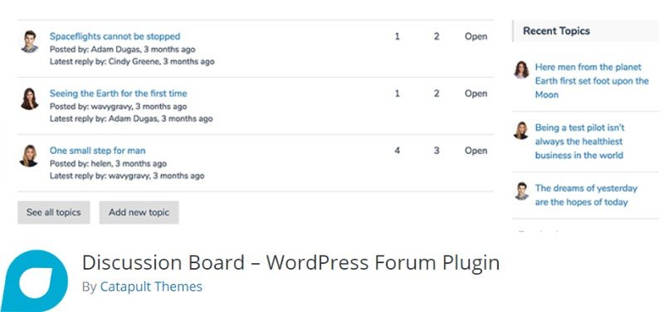Click wavygravy avatar beside Seeing the Earth topic
This screenshot has height=312, width=664.
click(30, 98)
